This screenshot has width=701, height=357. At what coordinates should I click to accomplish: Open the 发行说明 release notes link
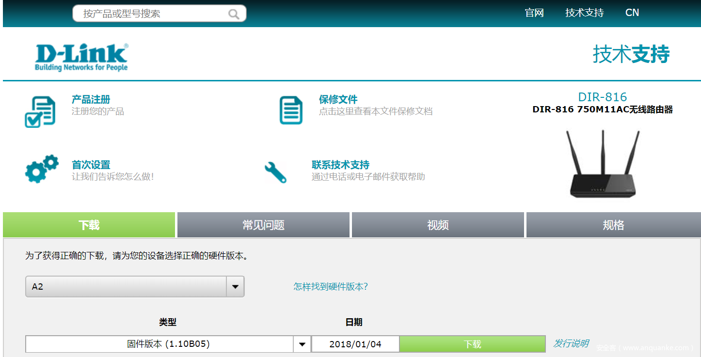[x=571, y=343]
